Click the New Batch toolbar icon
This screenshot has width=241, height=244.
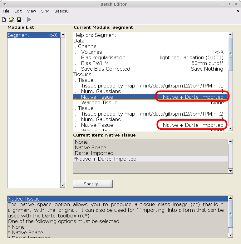pyautogui.click(x=4, y=20)
